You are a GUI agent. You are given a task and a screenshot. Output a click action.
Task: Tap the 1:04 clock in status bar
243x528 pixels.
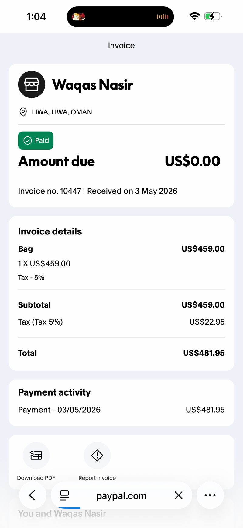(36, 16)
